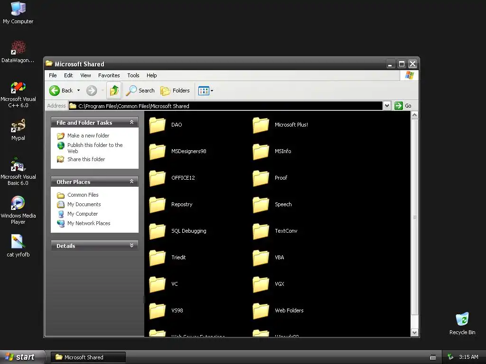This screenshot has height=364, width=486.
Task: Select Microsoft Visual C++ 6.0 shortcut
Action: [x=18, y=94]
